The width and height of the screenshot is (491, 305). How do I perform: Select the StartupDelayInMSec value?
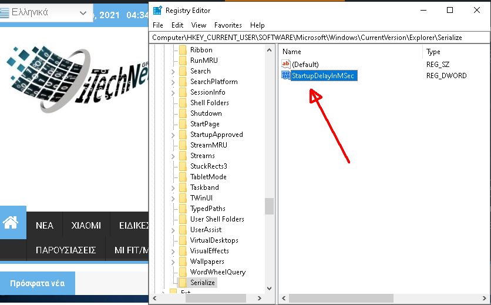point(323,76)
